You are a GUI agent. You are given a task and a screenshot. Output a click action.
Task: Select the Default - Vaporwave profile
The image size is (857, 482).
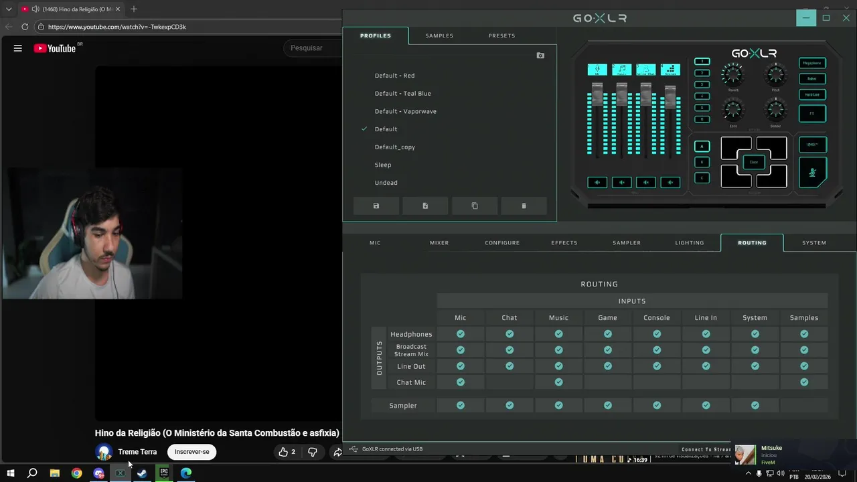[406, 111]
